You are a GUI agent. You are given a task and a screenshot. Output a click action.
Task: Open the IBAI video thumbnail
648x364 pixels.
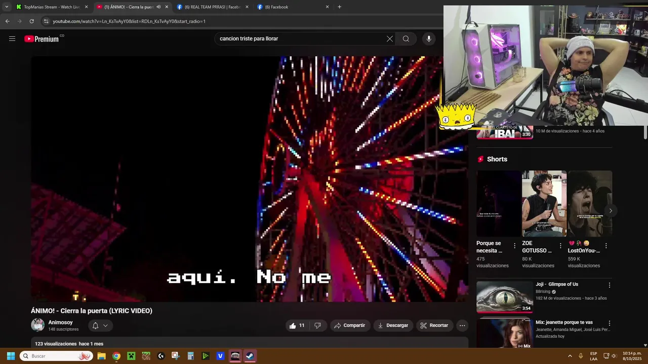click(505, 132)
